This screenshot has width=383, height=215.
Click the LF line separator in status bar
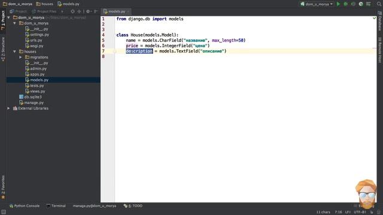click(348, 212)
